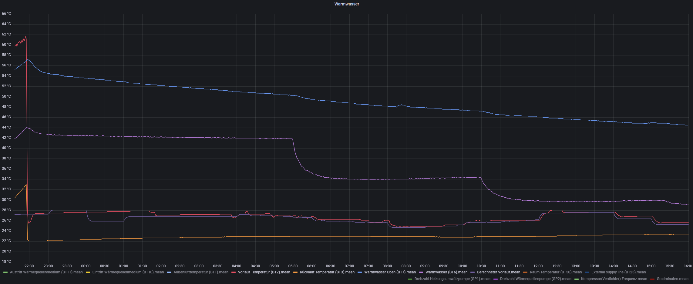The height and width of the screenshot is (284, 693).
Task: Enable Kompressor(Verdichter) Frequenz.mean series
Action: click(x=614, y=279)
